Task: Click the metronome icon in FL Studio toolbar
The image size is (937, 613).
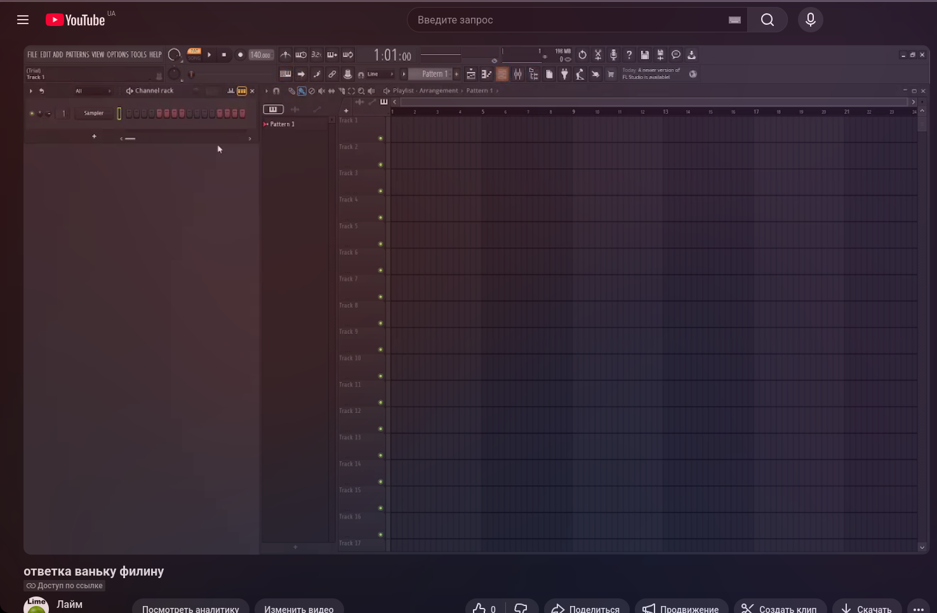Action: pos(286,55)
